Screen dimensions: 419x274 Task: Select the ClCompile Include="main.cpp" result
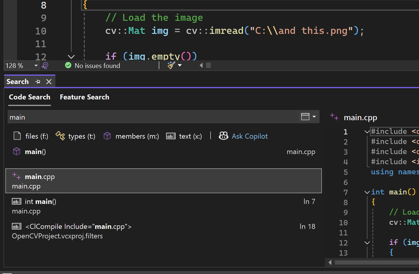[163, 231]
